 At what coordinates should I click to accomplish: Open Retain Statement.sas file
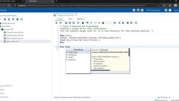point(15,38)
